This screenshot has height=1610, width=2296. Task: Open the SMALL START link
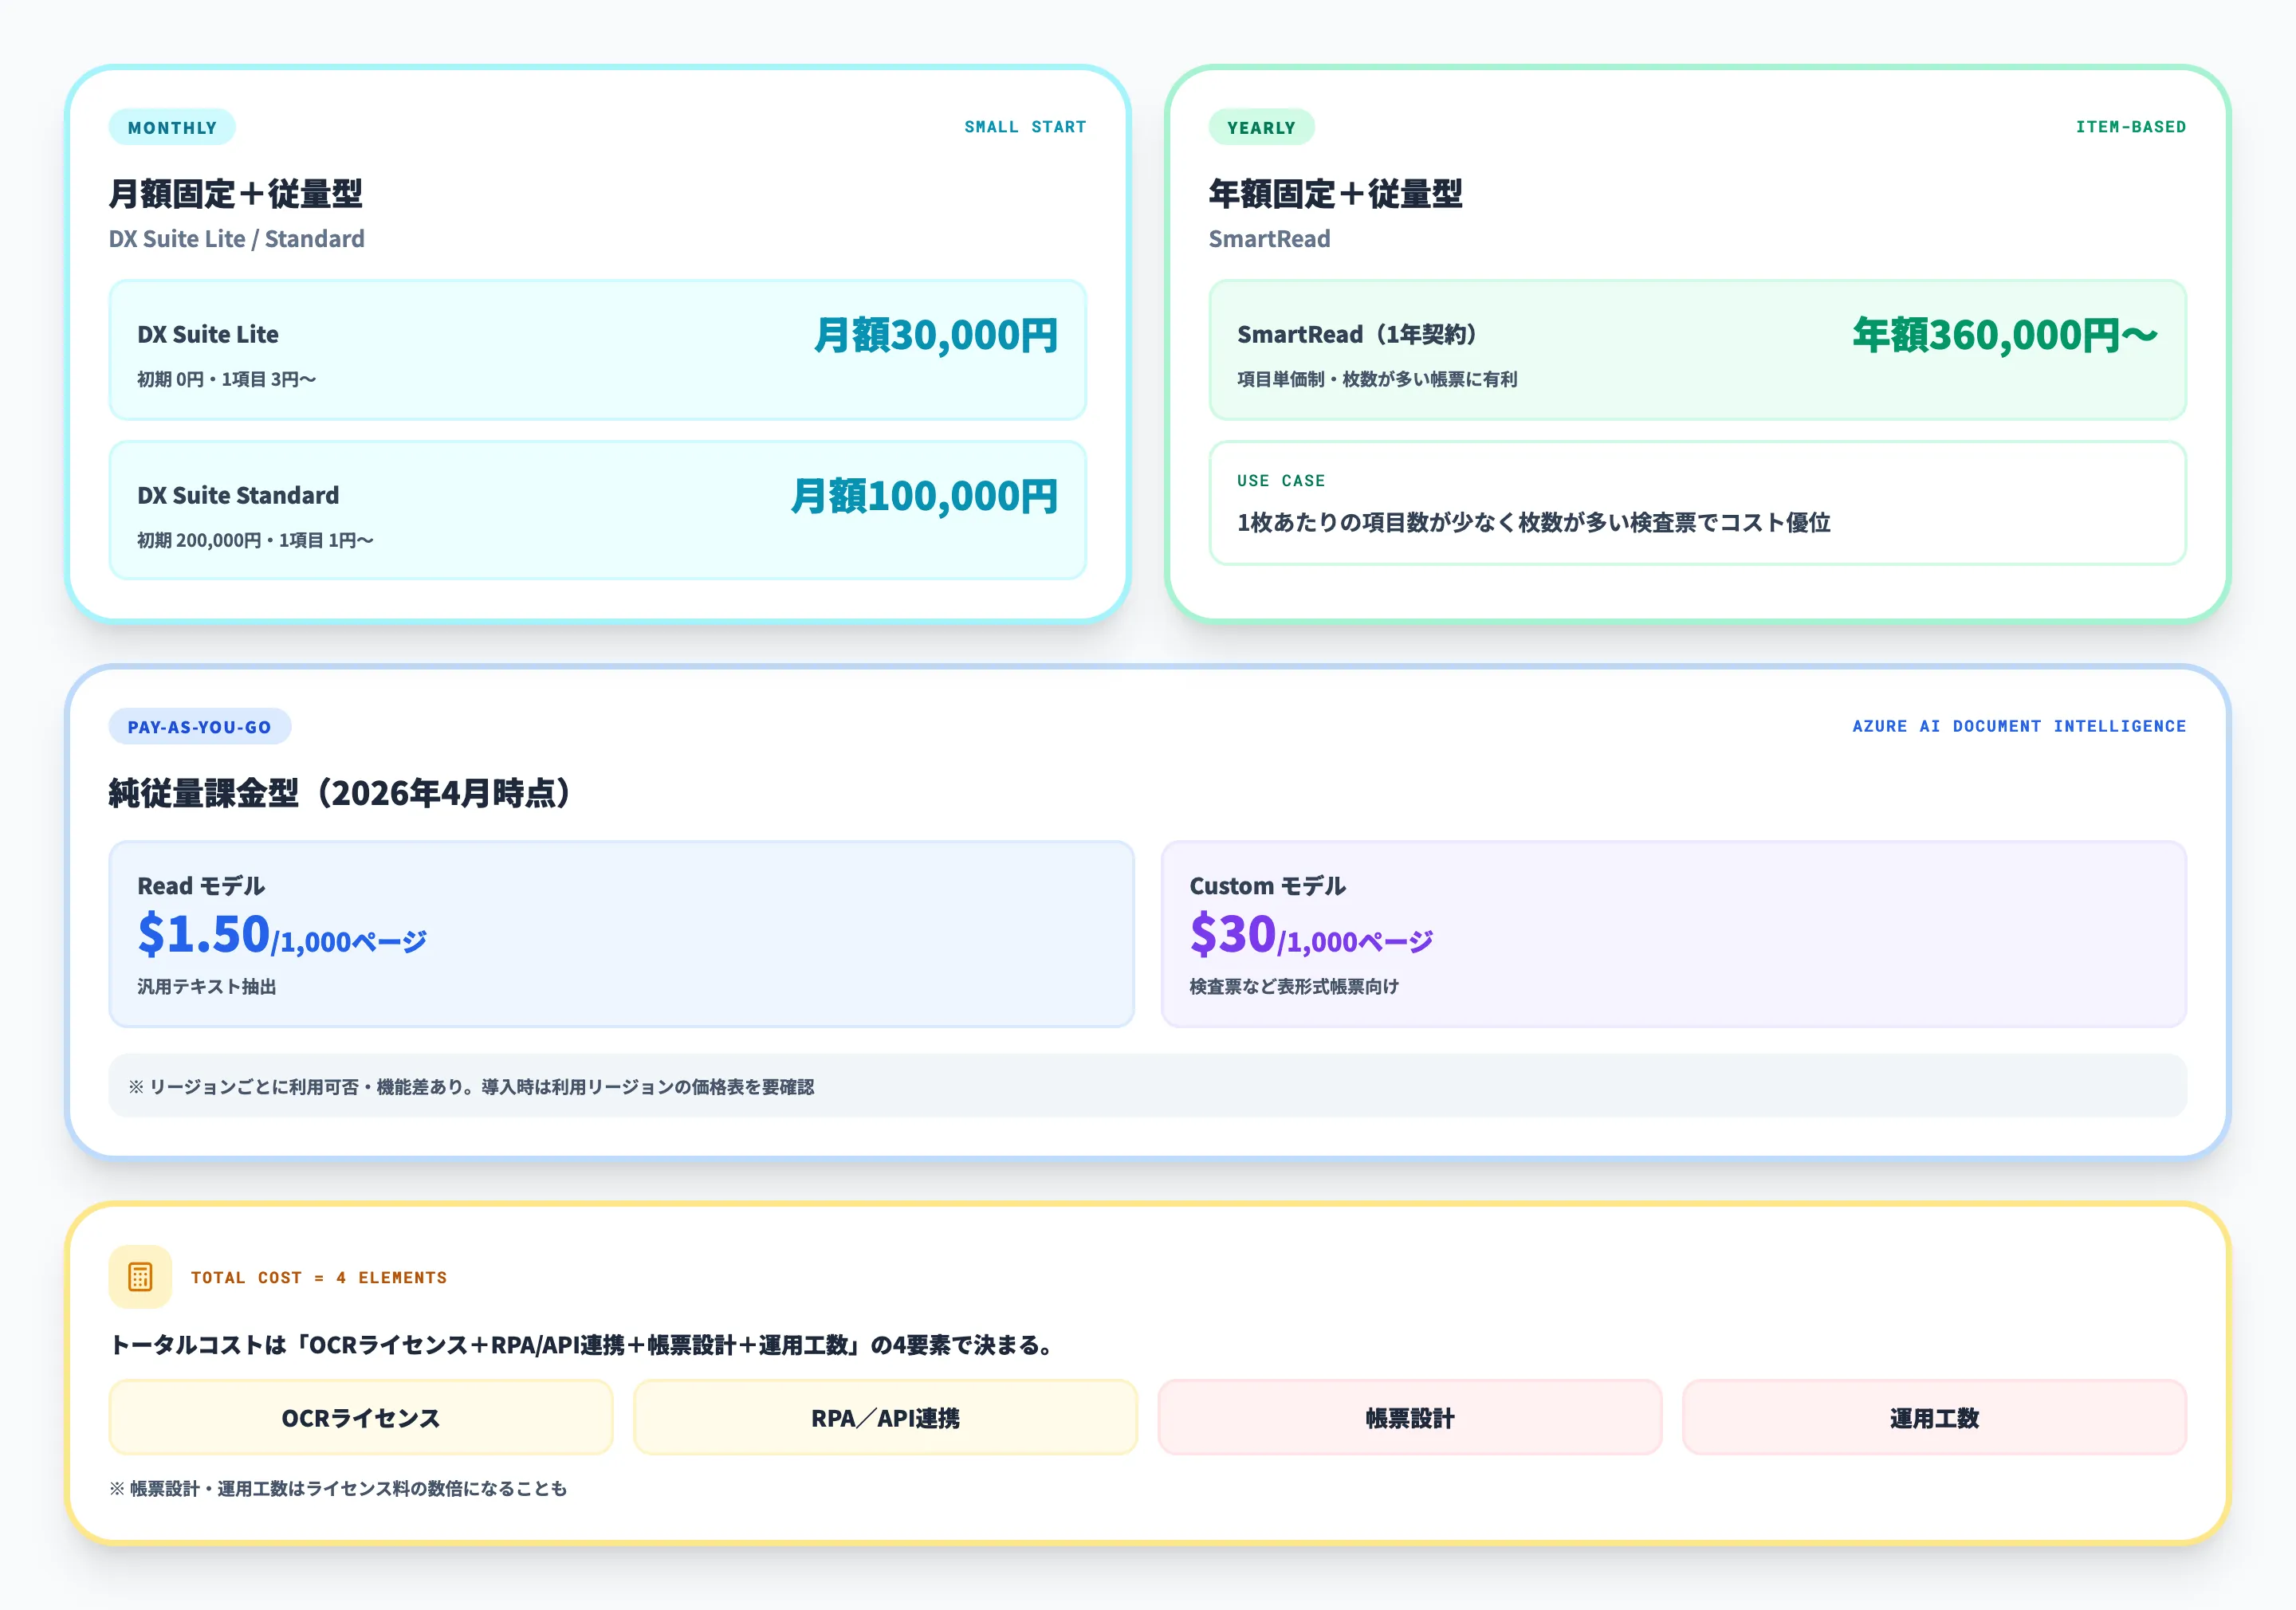[x=1024, y=127]
